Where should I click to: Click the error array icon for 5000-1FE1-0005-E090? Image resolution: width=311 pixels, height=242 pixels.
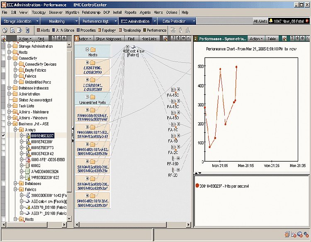(x=28, y=160)
